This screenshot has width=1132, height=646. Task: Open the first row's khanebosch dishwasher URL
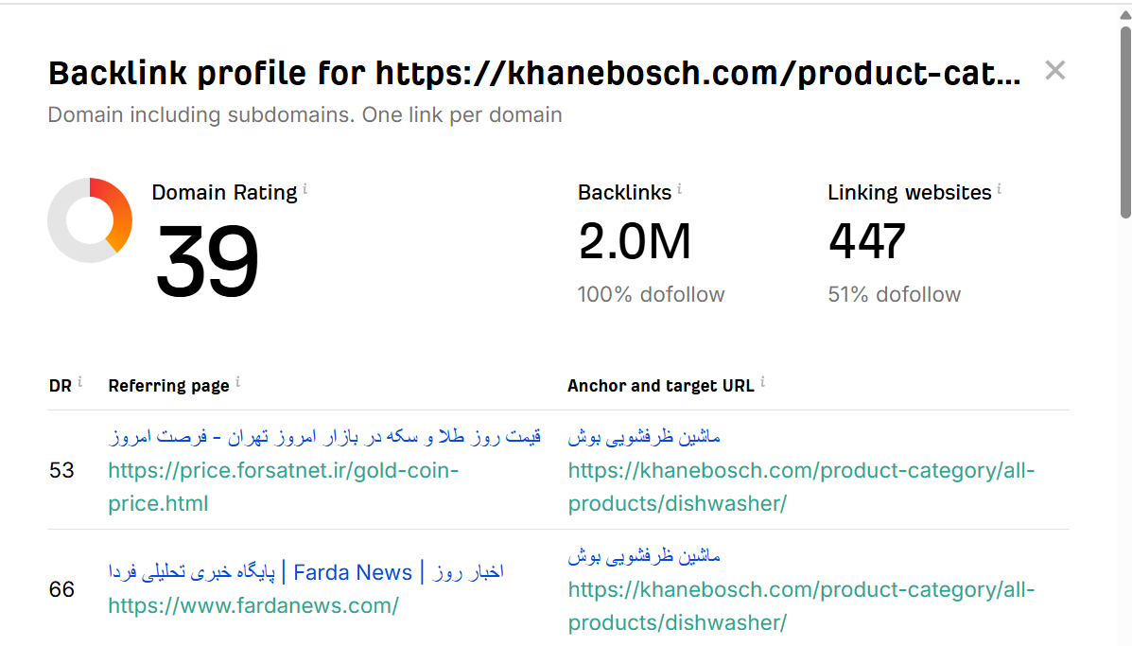click(801, 486)
